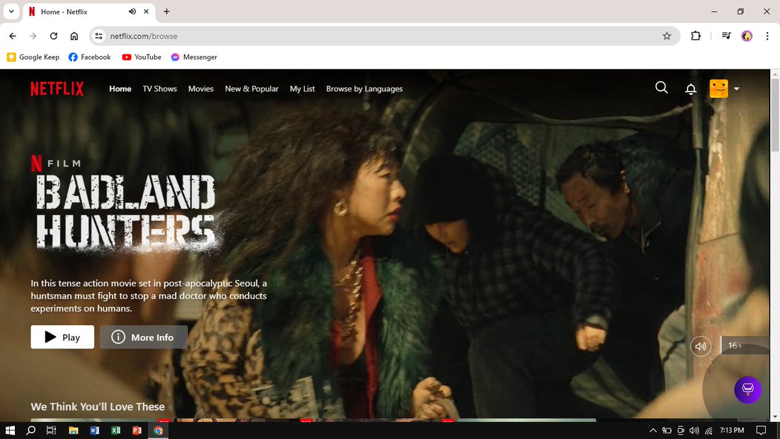
Task: Bookmark this page with star icon
Action: pyautogui.click(x=666, y=36)
